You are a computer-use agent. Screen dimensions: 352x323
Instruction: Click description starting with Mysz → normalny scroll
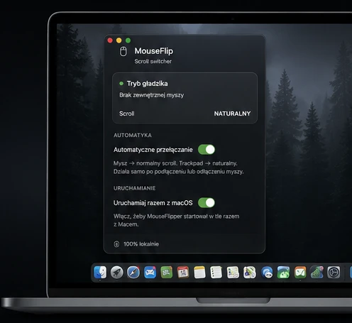[x=178, y=168]
